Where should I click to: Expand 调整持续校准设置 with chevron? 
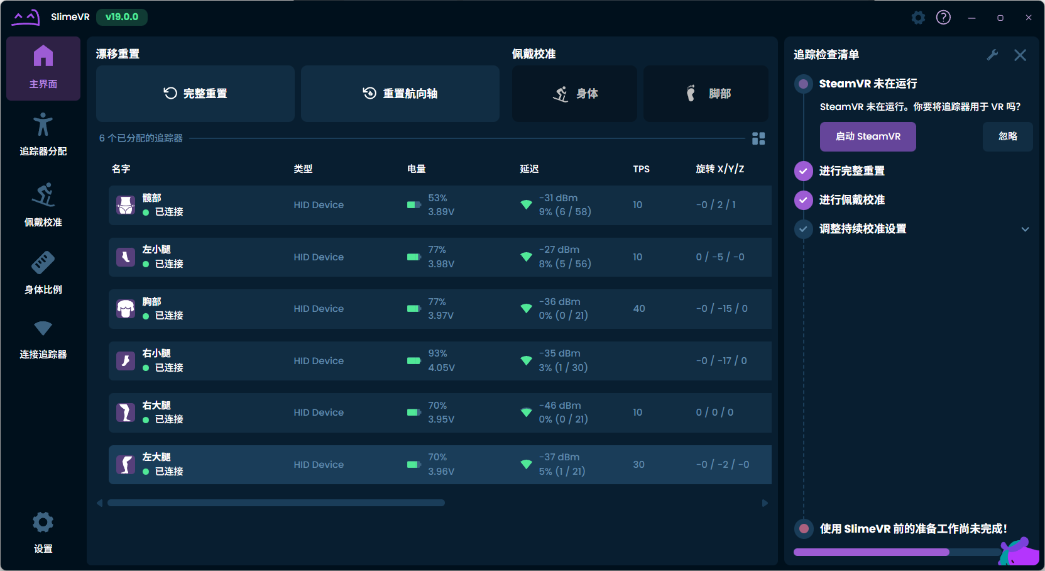coord(1025,229)
